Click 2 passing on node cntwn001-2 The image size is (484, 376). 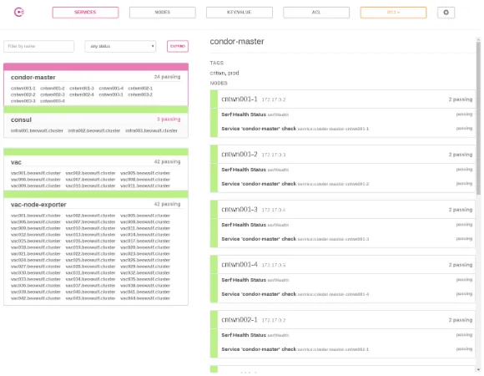pos(461,155)
